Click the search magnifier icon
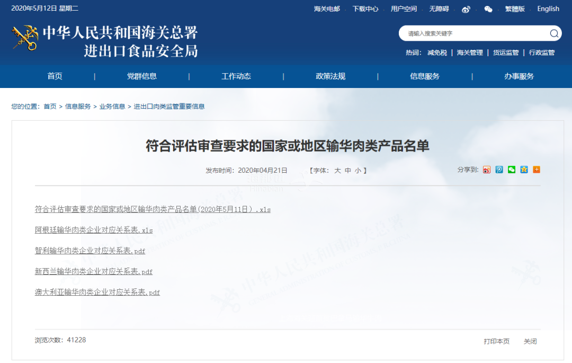Viewport: 572px width, 363px height. click(554, 33)
